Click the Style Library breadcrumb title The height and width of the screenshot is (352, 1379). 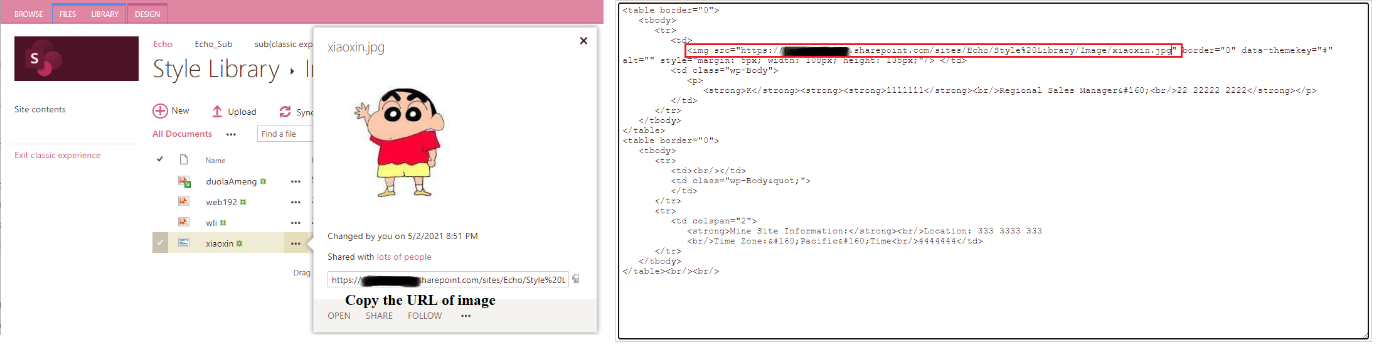tap(216, 69)
